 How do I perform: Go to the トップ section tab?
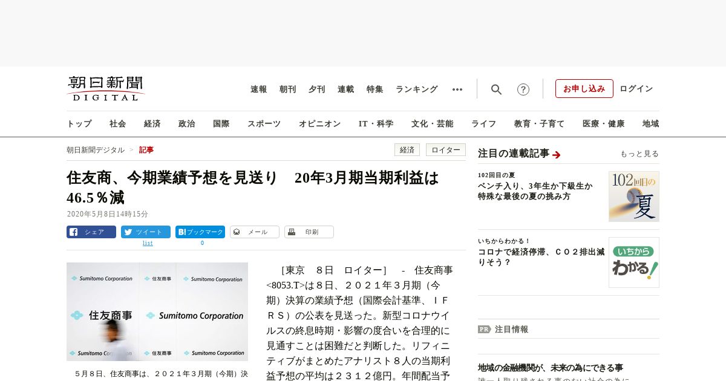(x=79, y=124)
